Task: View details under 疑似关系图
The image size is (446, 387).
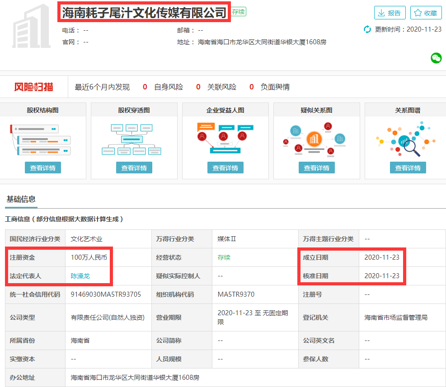Action: coord(316,168)
